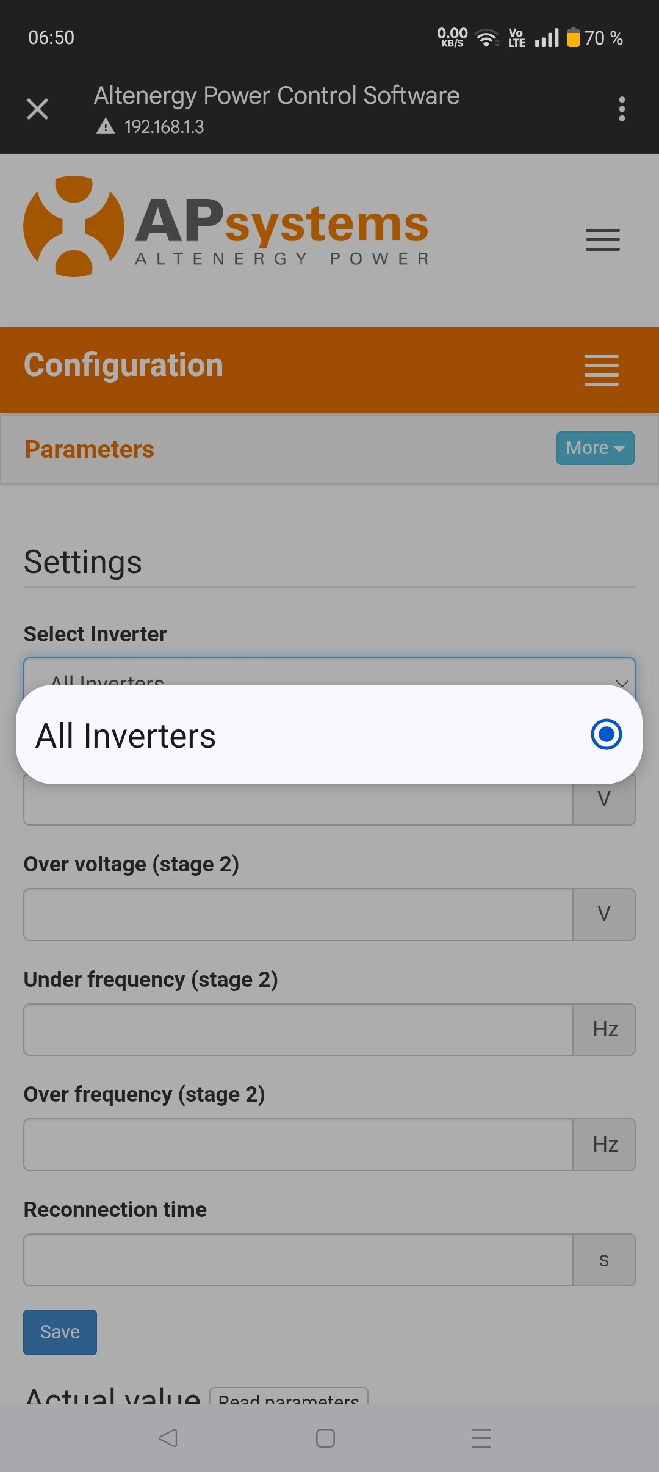Expand the Configuration section menu icon
The image size is (659, 1472).
(x=601, y=370)
